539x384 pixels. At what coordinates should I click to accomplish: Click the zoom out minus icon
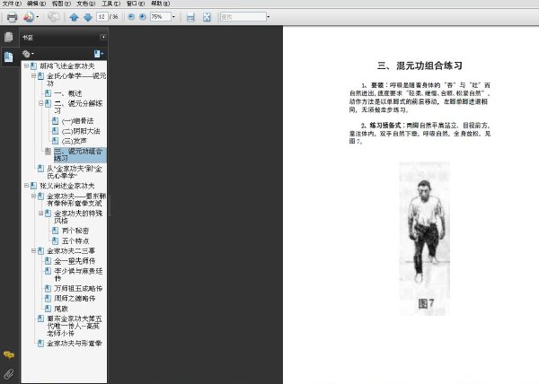tap(131, 17)
